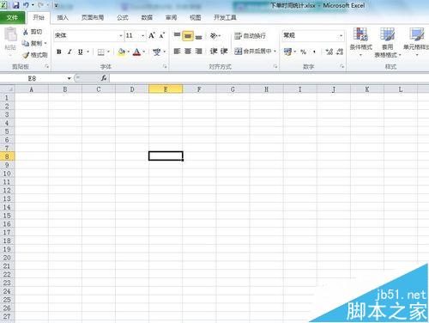The image size is (429, 323).
Task: Switch to the Home tab
Action: (39, 18)
